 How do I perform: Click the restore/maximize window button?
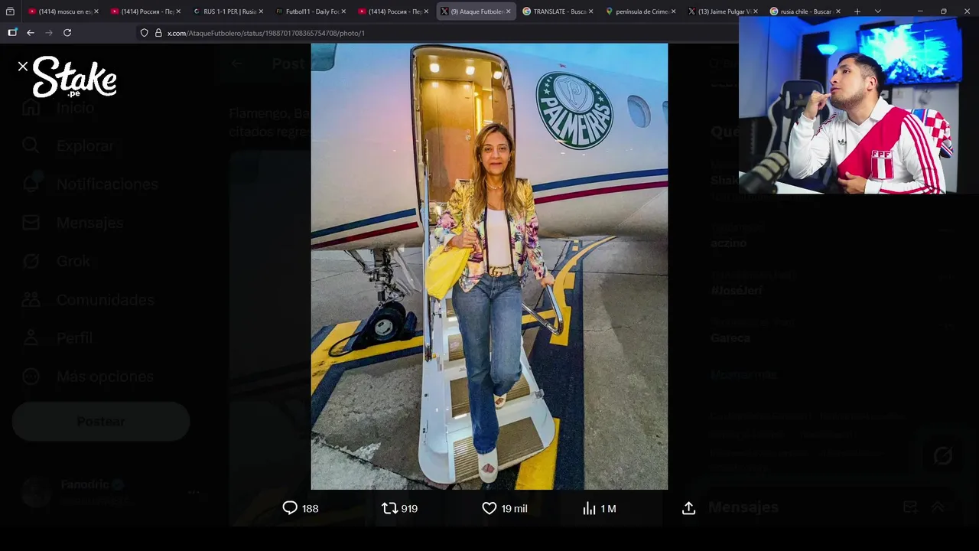coord(944,11)
